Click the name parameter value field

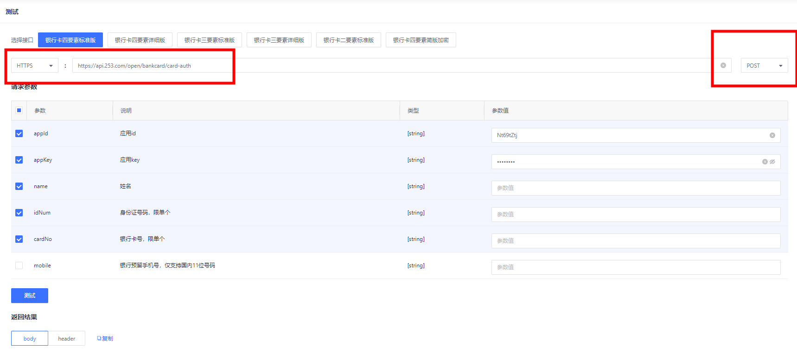(635, 188)
